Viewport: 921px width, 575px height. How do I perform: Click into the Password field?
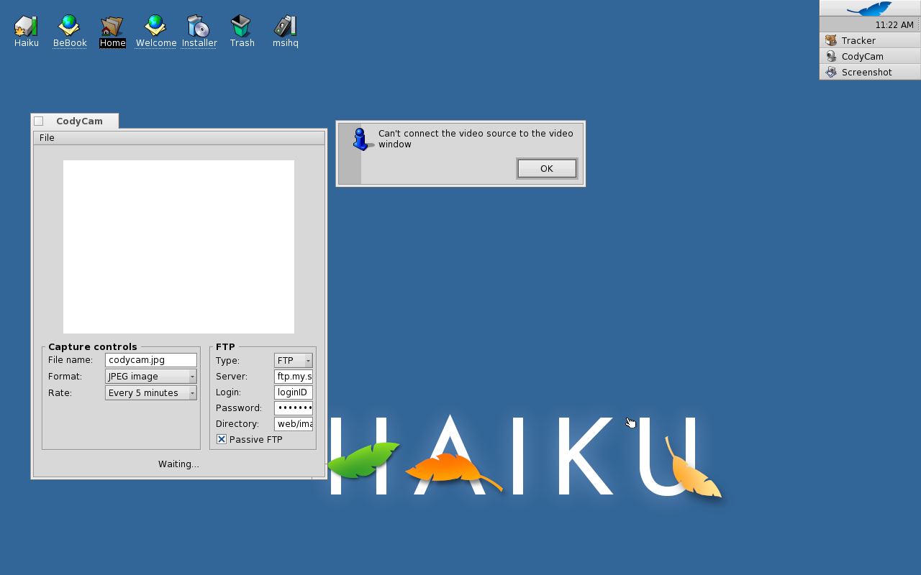tap(294, 408)
